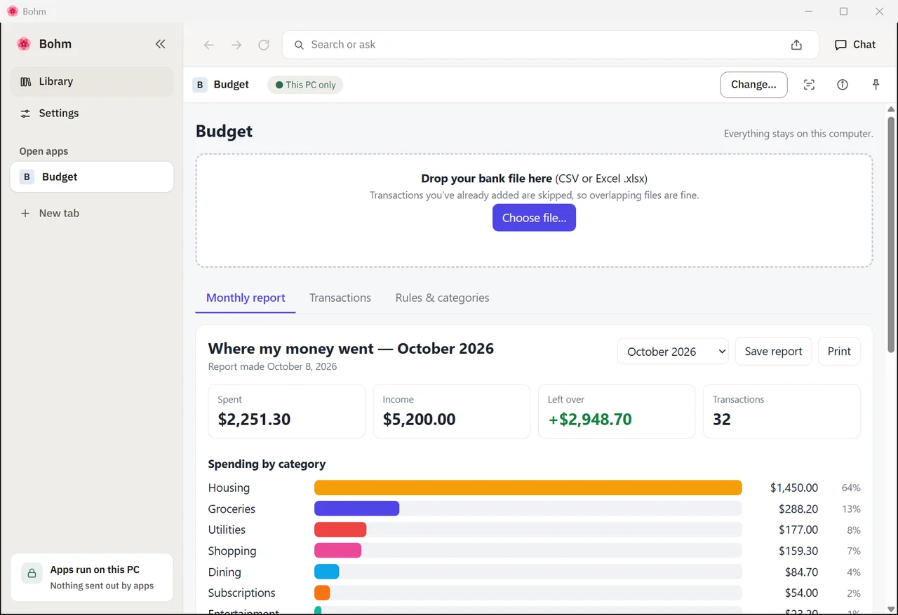Click the Income $5,200.00 card
This screenshot has width=898, height=615.
tap(452, 411)
